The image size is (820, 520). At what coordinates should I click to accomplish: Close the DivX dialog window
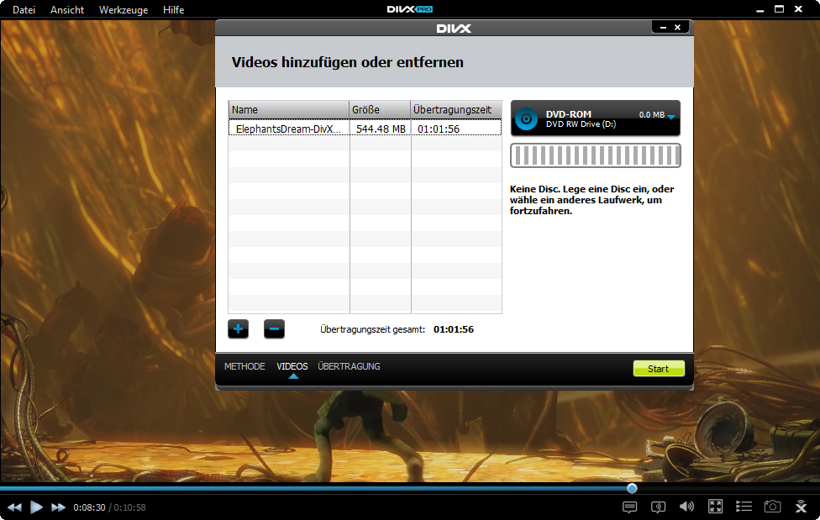point(677,27)
